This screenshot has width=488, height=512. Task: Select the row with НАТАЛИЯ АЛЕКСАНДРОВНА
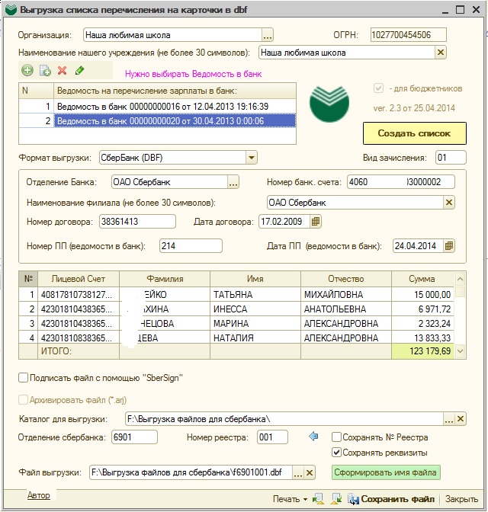pyautogui.click(x=236, y=337)
